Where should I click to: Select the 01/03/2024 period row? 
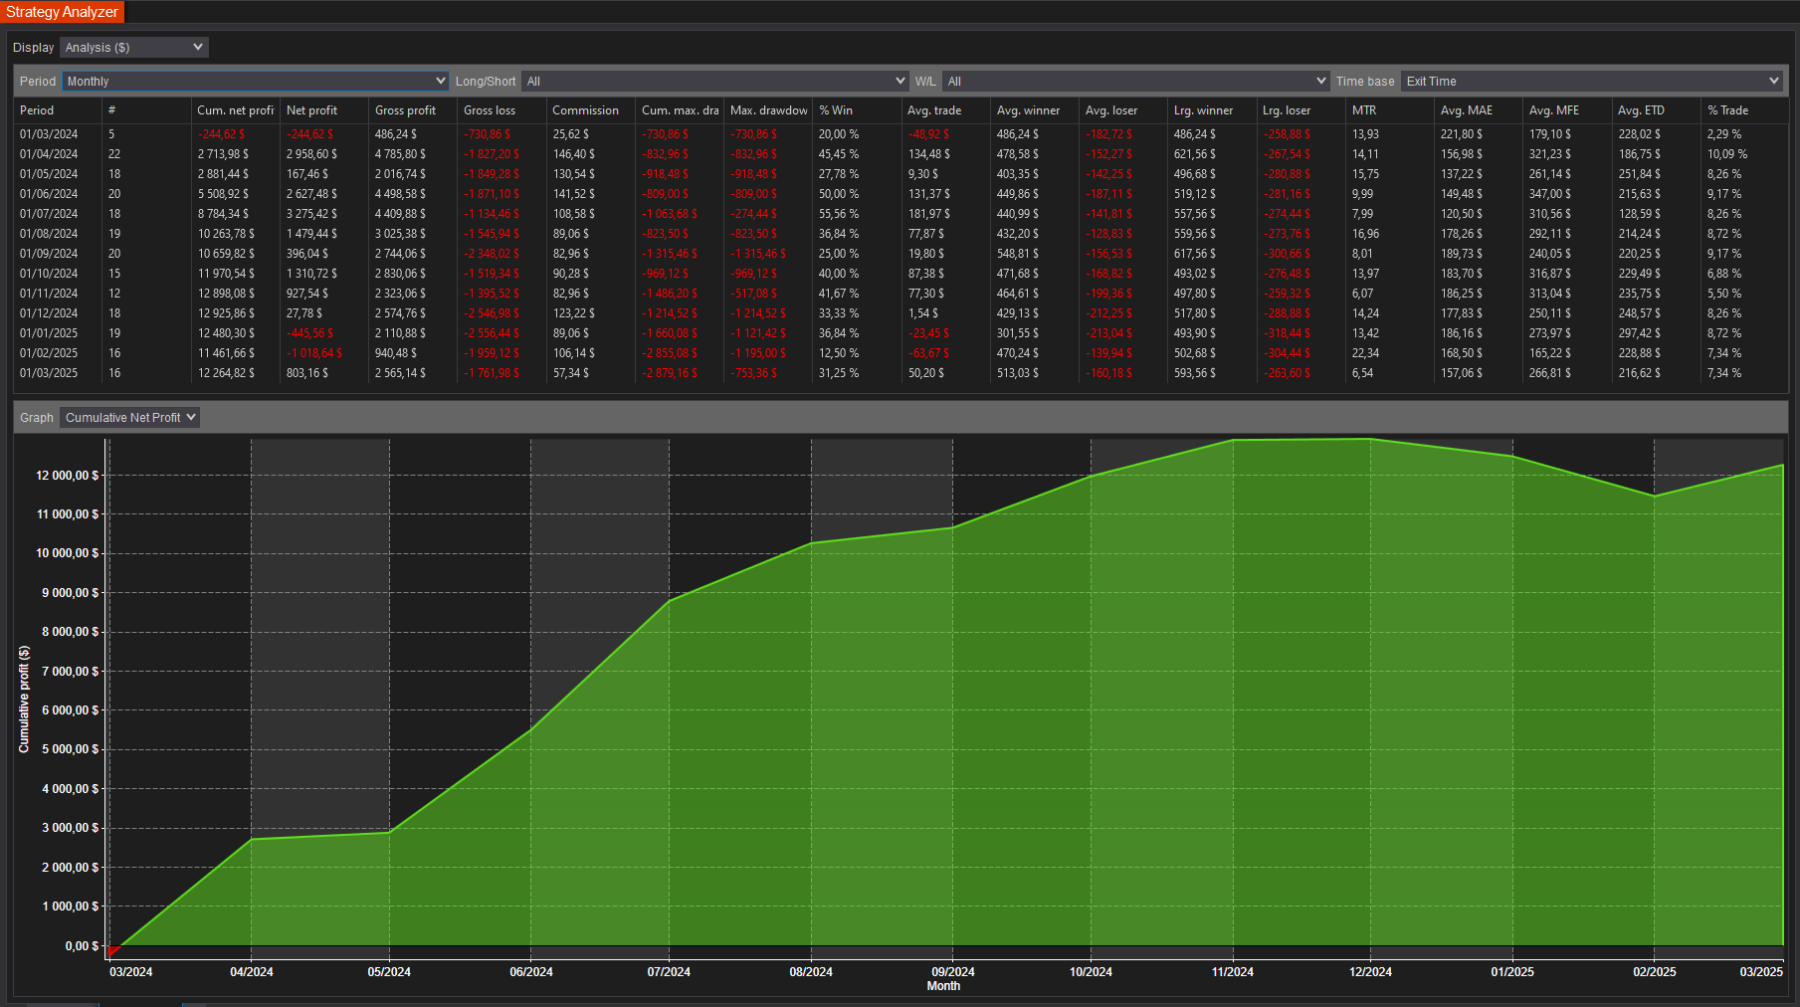tap(900, 134)
